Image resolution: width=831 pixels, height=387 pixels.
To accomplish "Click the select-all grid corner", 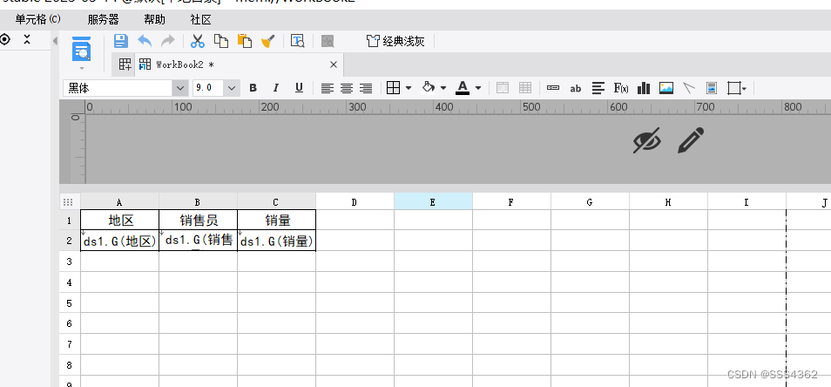I will pos(68,202).
